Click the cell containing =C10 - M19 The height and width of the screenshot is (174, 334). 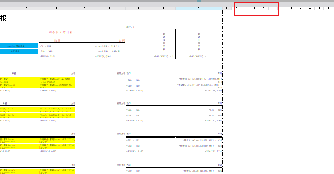[57, 51]
